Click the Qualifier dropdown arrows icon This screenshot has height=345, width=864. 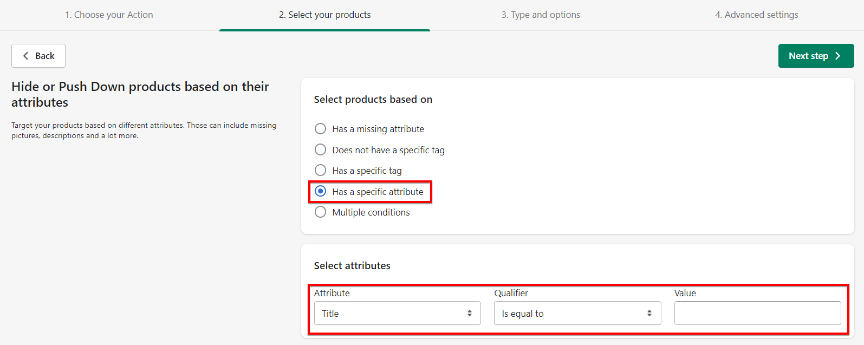point(649,313)
